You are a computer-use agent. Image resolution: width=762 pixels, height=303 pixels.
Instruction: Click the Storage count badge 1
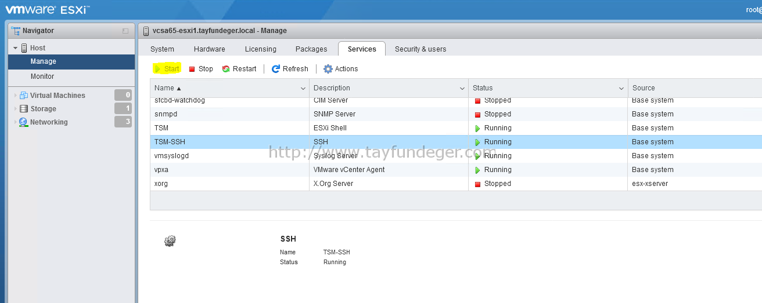click(123, 108)
